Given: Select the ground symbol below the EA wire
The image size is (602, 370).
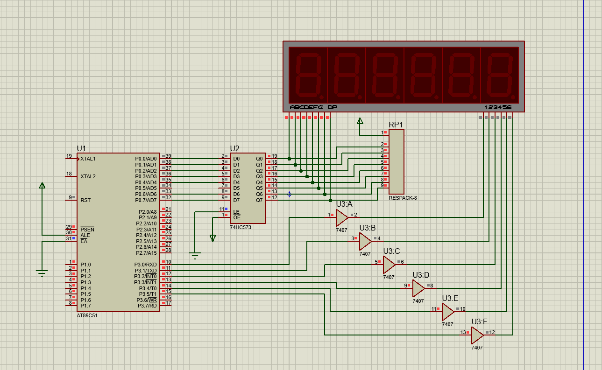Looking at the screenshot, I should (42, 273).
